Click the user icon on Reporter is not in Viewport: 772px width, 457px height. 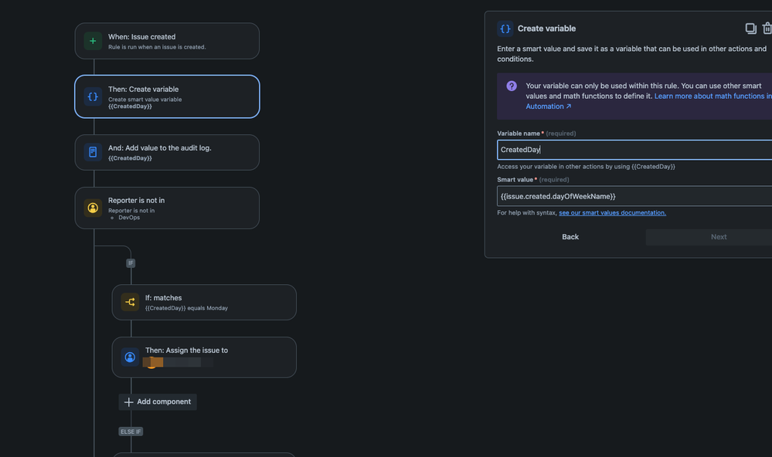point(93,208)
